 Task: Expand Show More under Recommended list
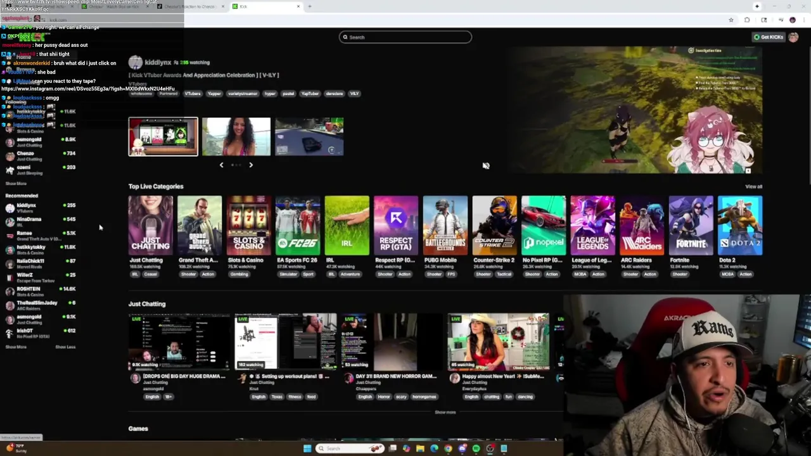pyautogui.click(x=16, y=346)
